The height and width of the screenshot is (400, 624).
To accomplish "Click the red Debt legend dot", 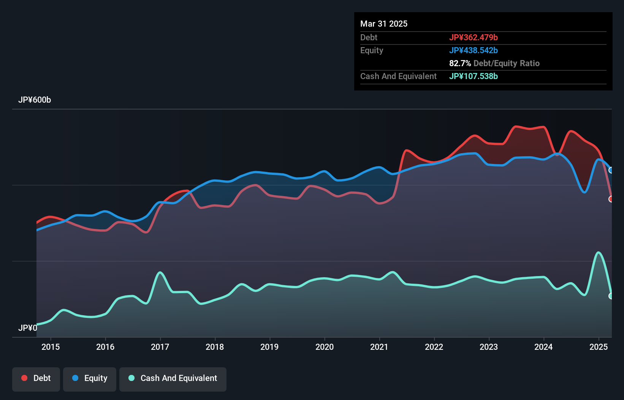I will click(x=24, y=378).
